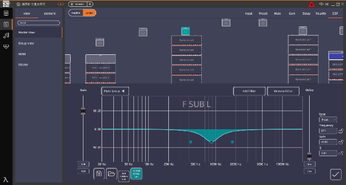346x185 pixels.
Task: Select the MIAN view entry
Action: tap(39, 54)
